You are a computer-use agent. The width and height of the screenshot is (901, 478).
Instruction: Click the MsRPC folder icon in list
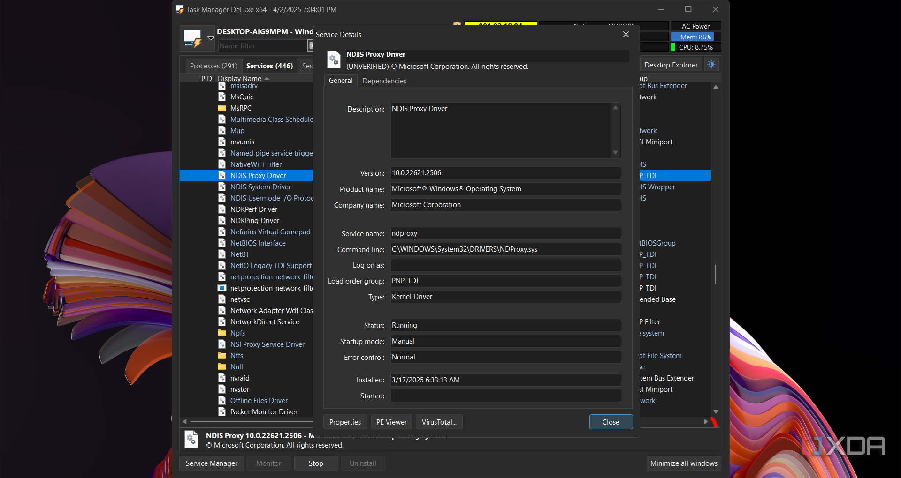click(x=222, y=108)
